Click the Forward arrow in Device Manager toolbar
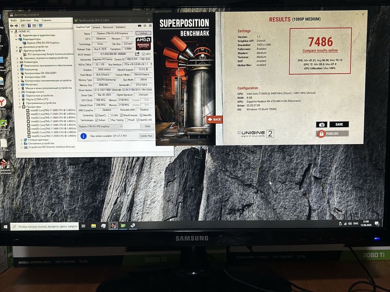The image size is (390, 292). coord(17,26)
